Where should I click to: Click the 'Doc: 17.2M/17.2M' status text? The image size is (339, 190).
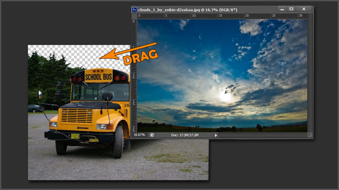(x=185, y=135)
